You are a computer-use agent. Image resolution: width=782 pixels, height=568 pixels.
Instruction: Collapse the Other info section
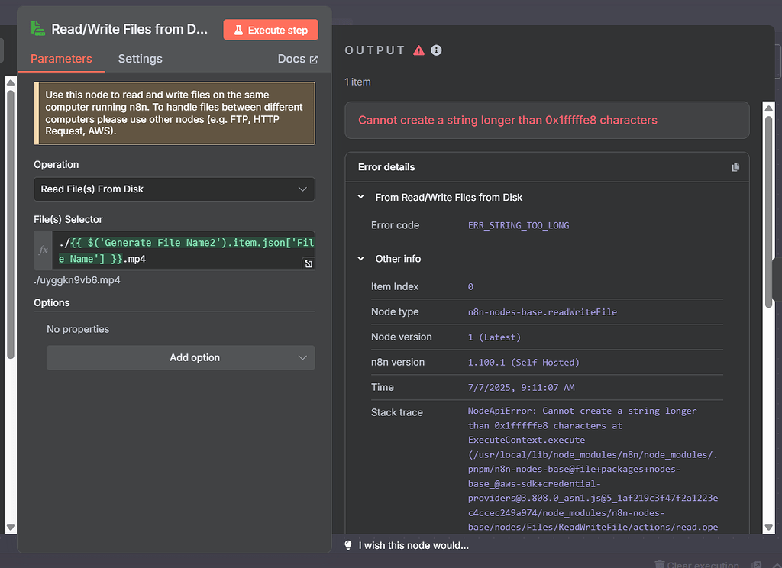pyautogui.click(x=361, y=259)
